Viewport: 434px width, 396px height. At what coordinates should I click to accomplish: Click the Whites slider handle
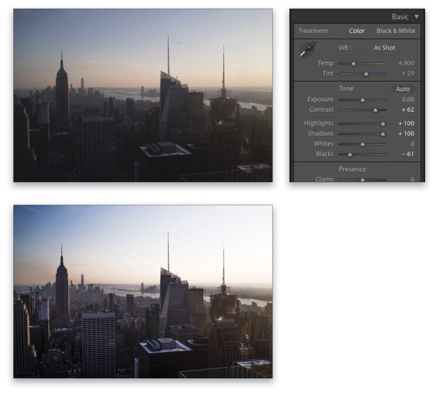click(362, 144)
